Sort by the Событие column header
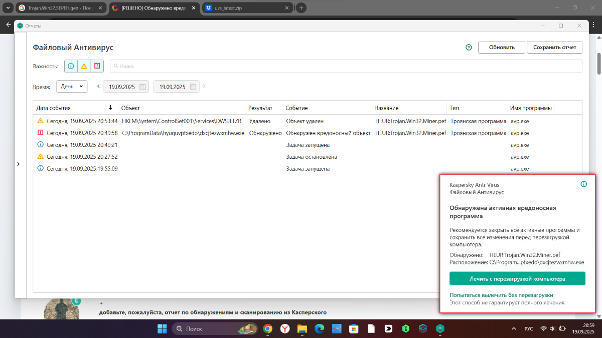 click(327, 108)
